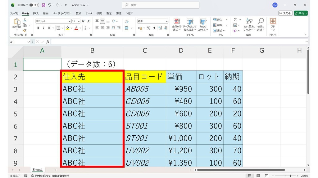Click the comma style icon
This screenshot has height=178, width=318.
[x=154, y=28]
